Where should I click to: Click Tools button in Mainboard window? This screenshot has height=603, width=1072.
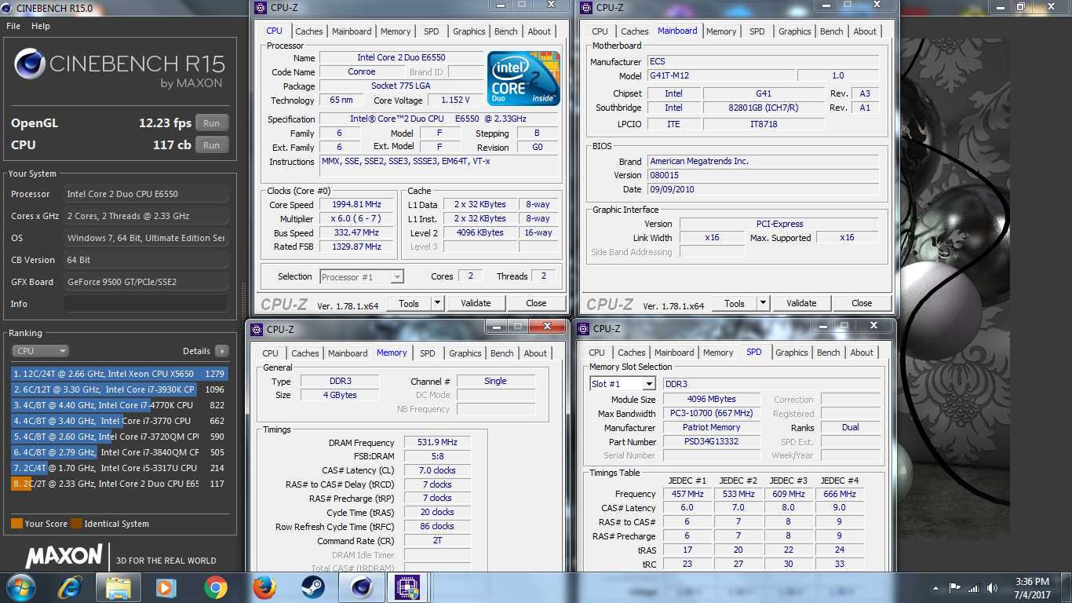pyautogui.click(x=735, y=303)
